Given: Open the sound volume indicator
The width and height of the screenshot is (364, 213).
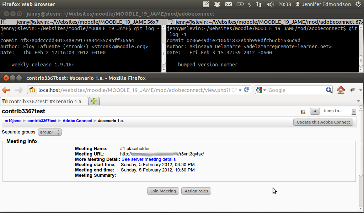Looking at the screenshot, I should point(270,4).
